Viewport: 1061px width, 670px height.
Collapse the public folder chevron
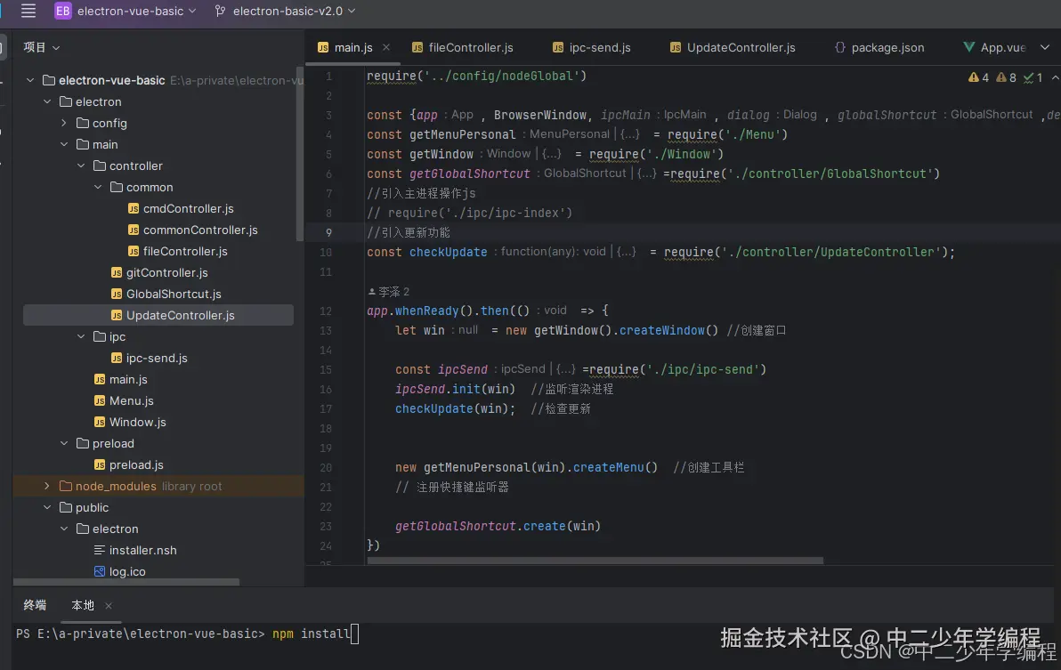[46, 508]
